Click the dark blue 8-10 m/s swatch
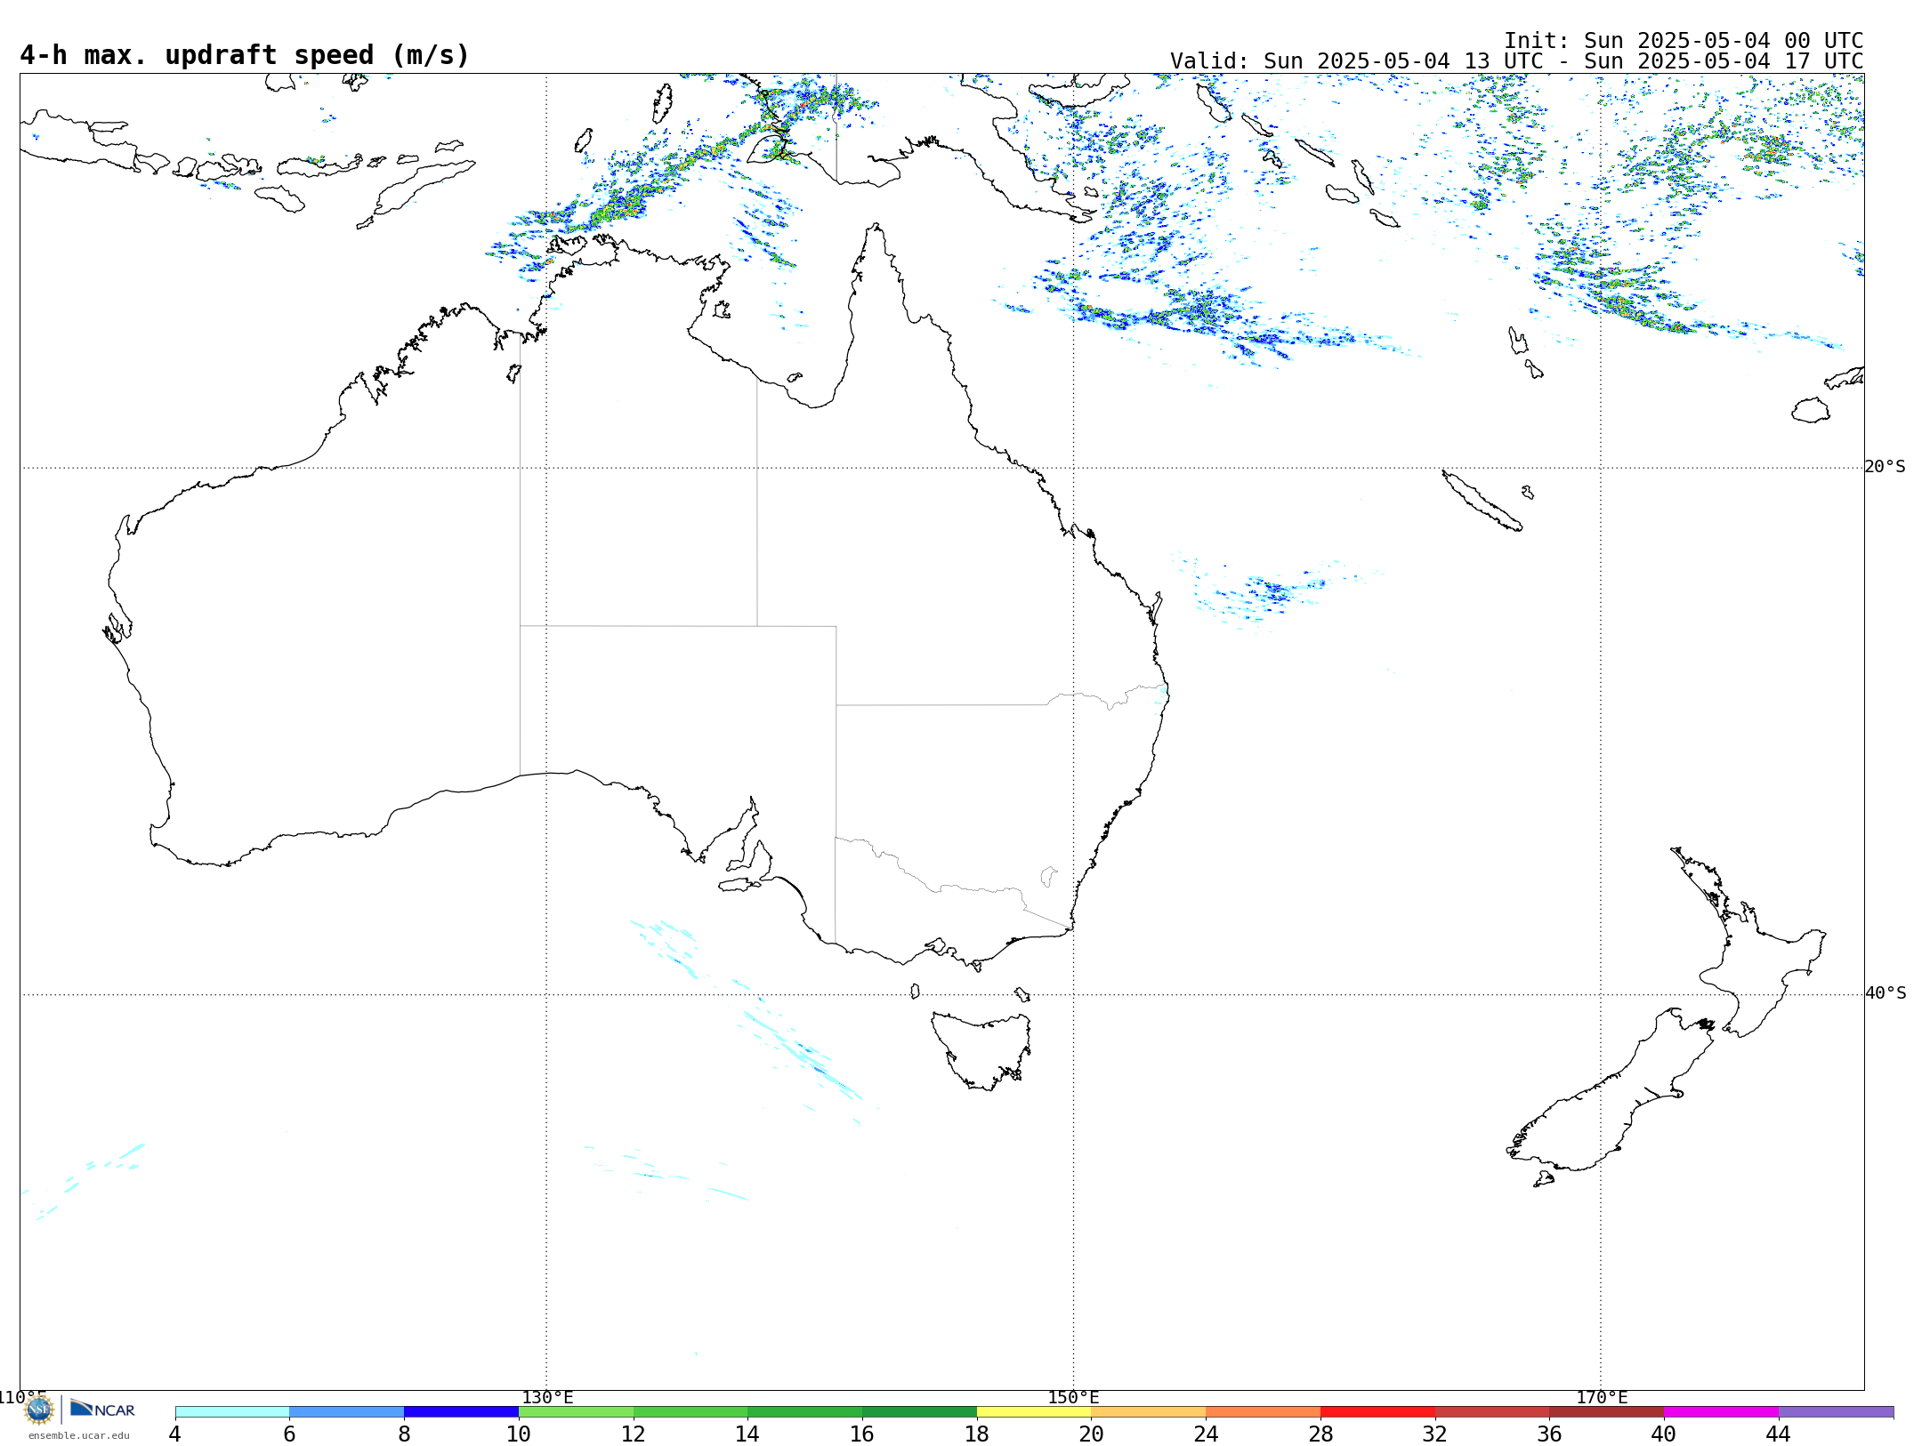 [x=461, y=1412]
